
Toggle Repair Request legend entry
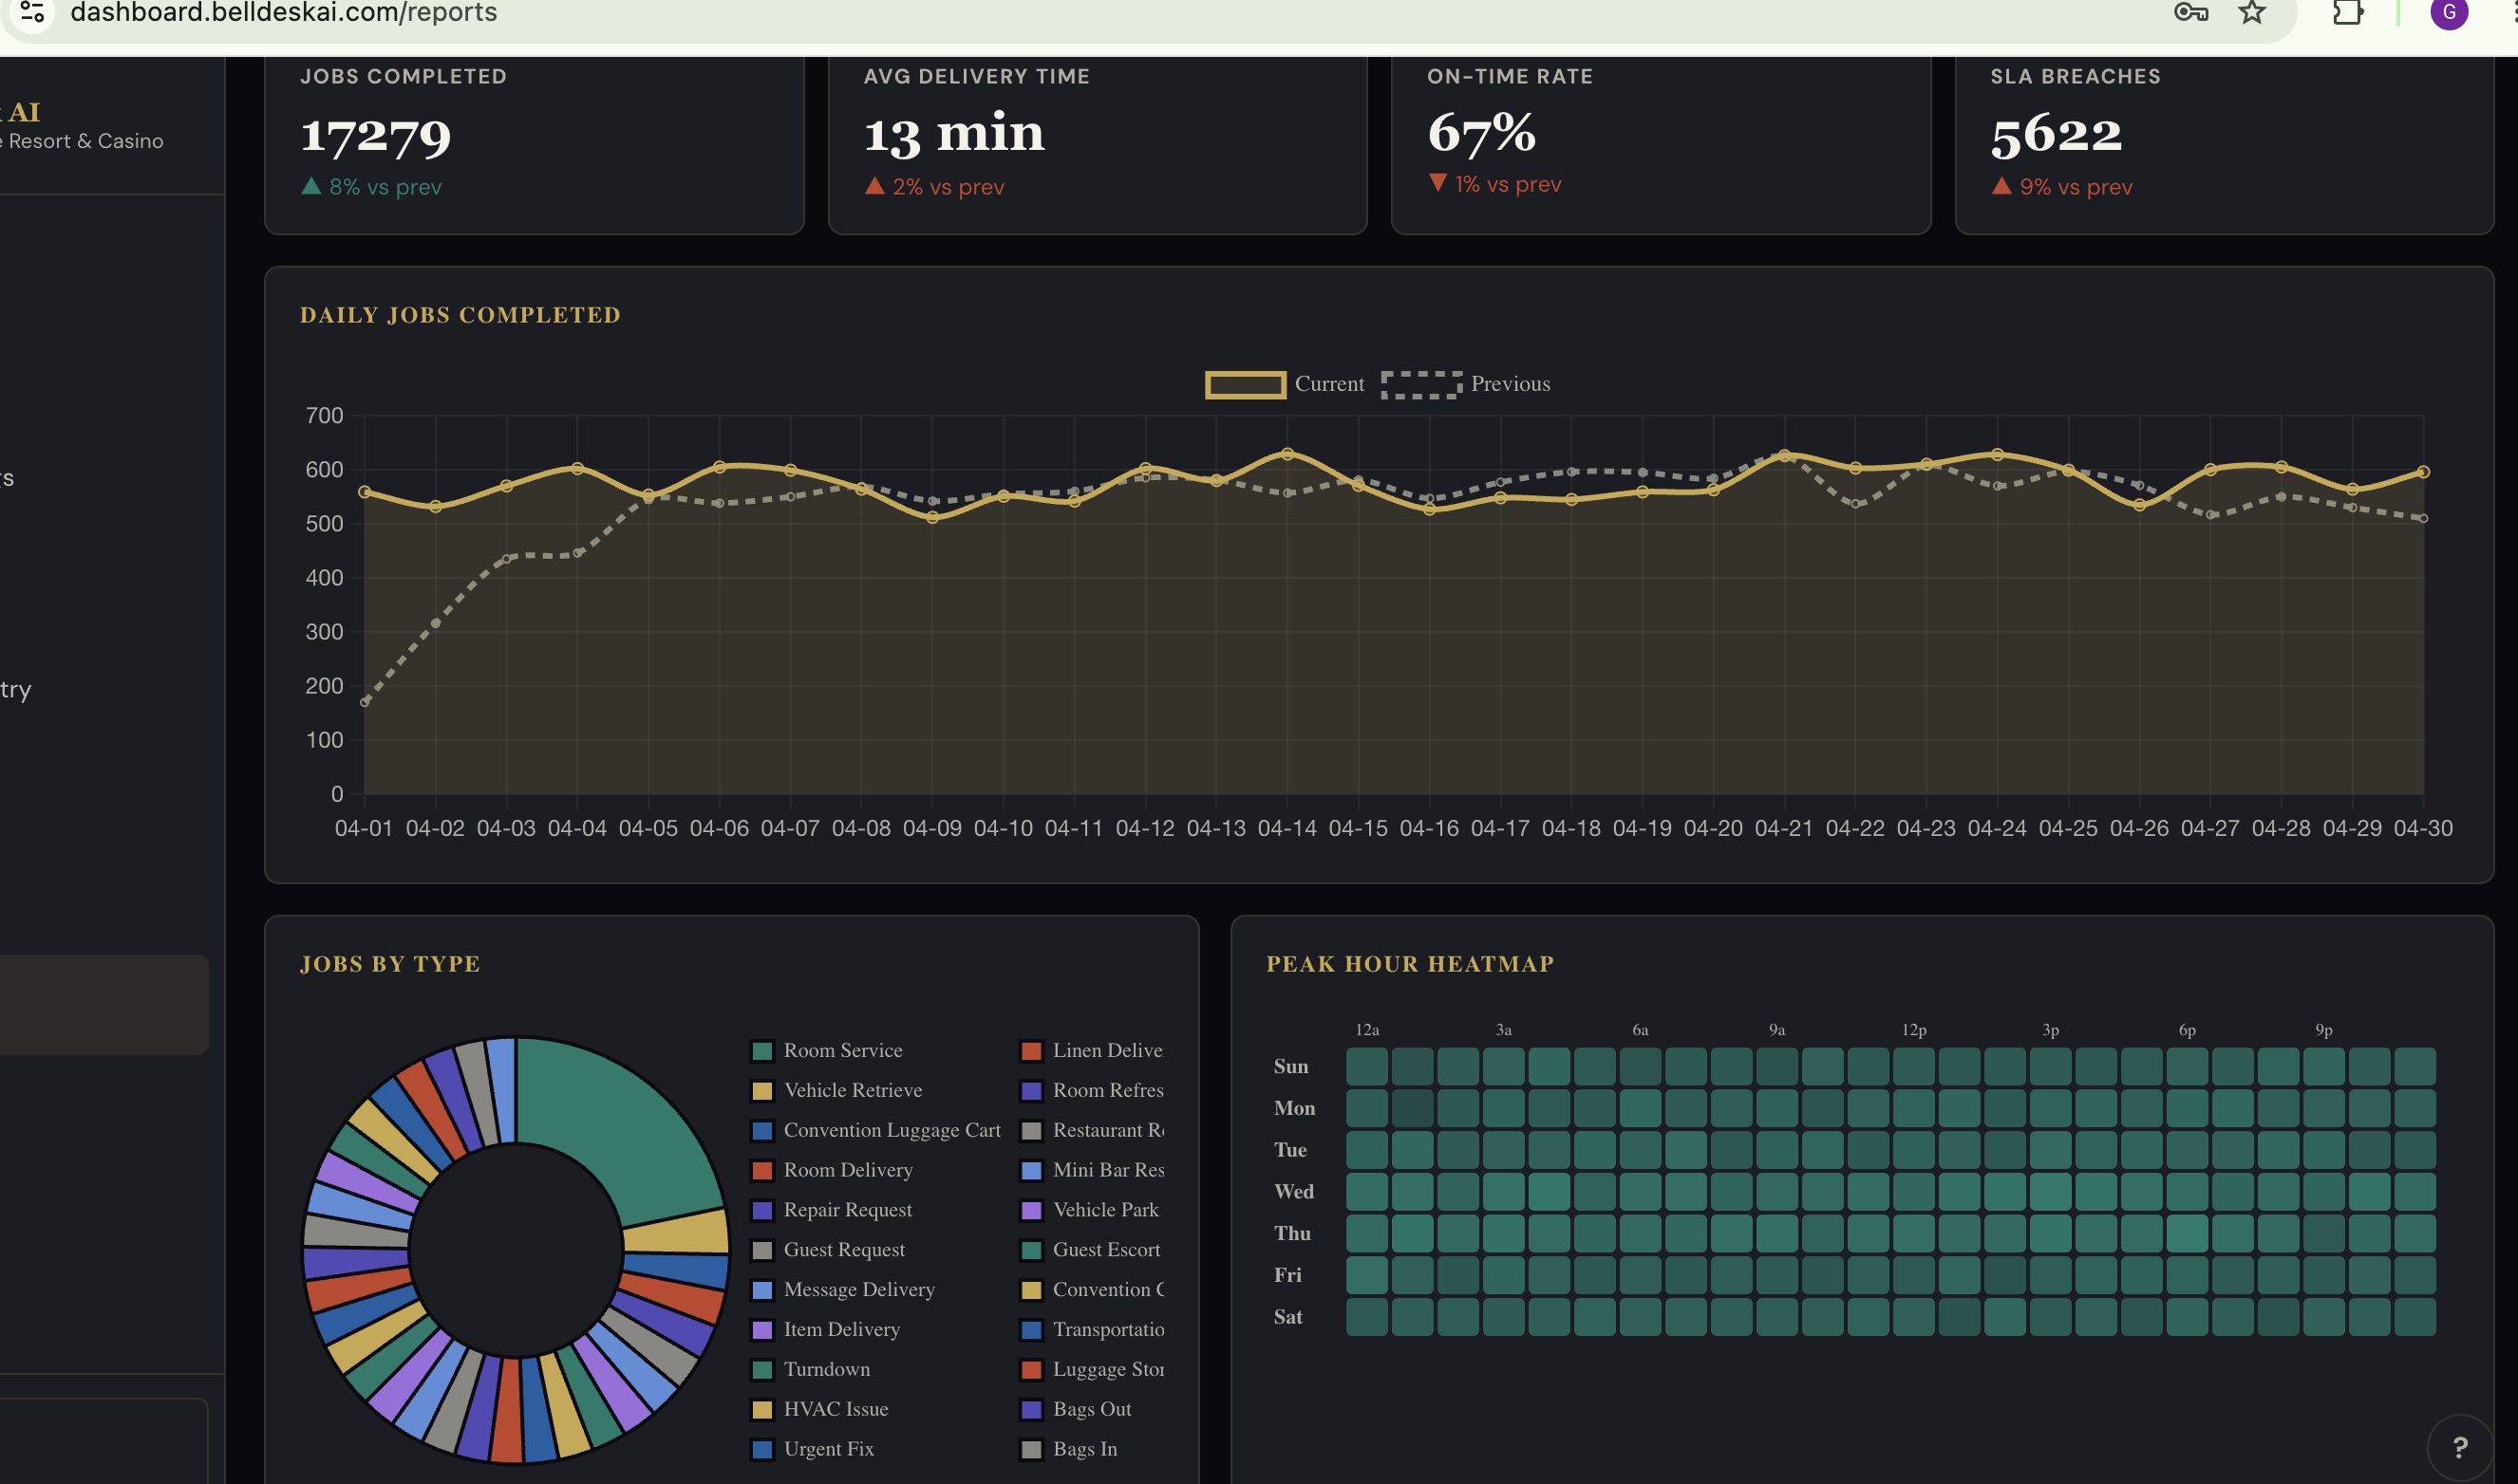(832, 1210)
